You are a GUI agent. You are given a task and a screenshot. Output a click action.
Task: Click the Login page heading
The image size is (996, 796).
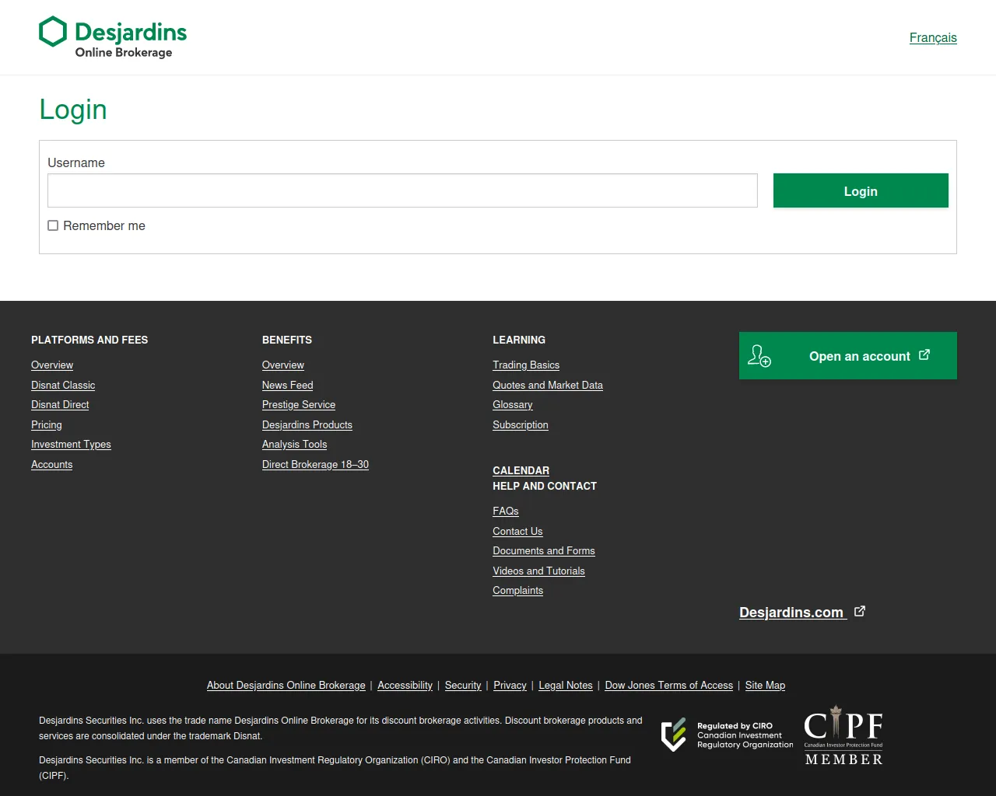click(73, 110)
